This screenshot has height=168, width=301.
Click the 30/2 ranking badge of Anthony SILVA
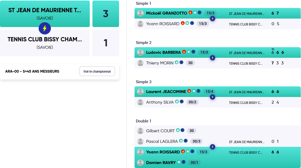pos(192,102)
